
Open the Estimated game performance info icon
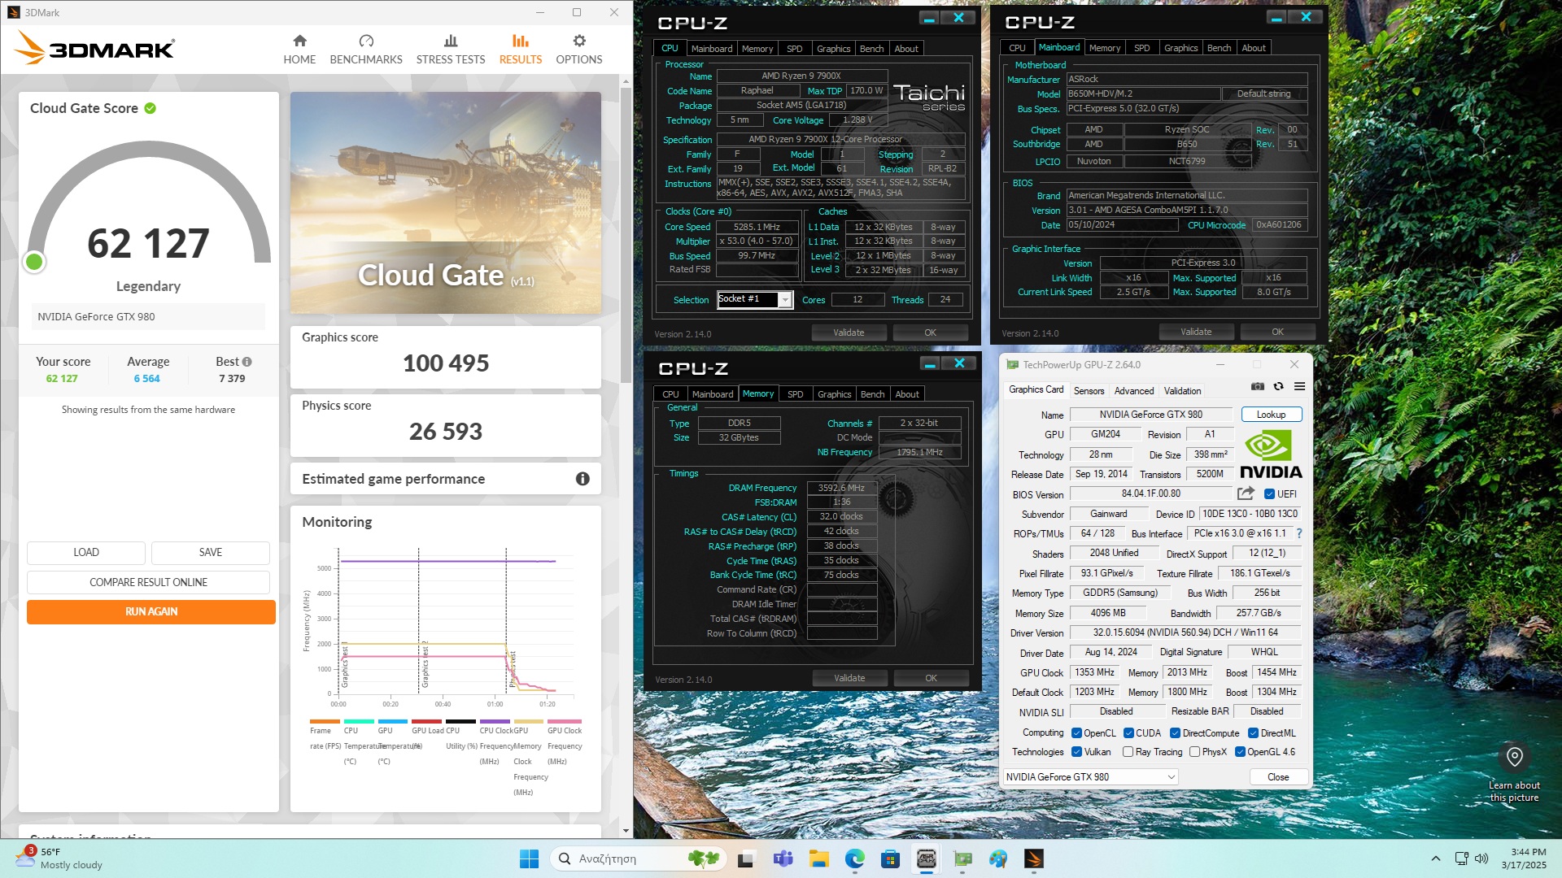582,479
